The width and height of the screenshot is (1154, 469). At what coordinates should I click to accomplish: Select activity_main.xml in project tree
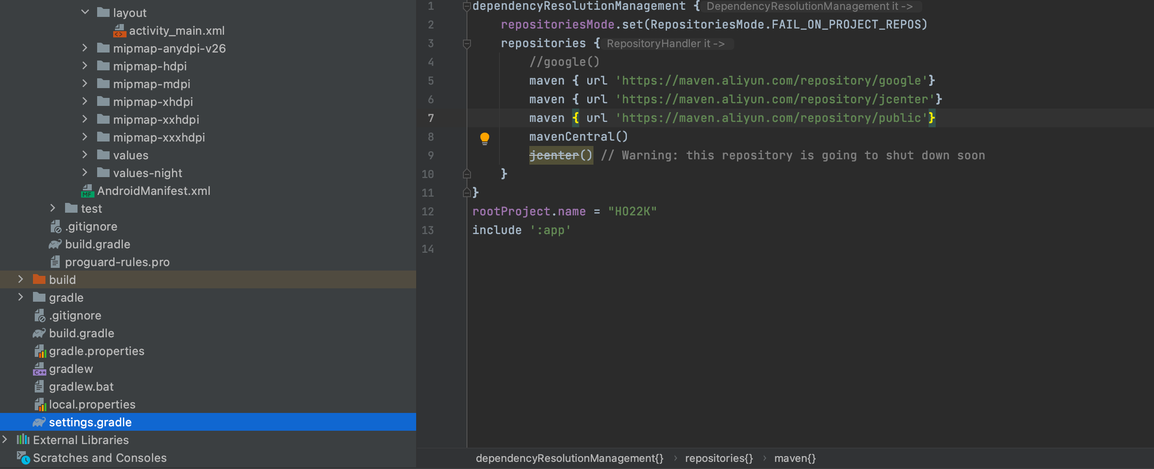177,30
